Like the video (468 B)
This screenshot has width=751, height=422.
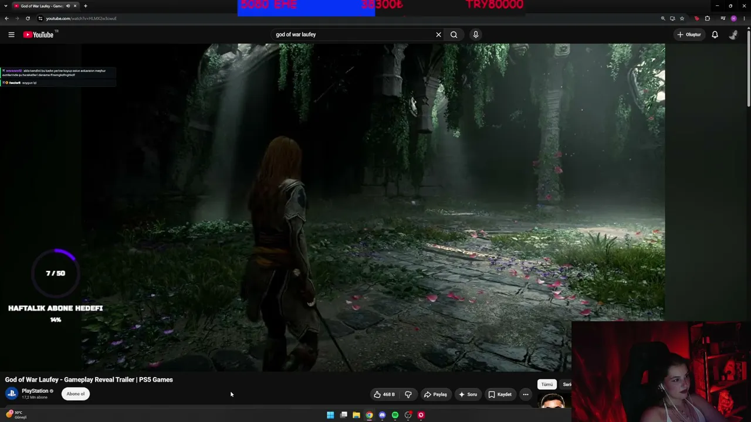click(x=384, y=394)
